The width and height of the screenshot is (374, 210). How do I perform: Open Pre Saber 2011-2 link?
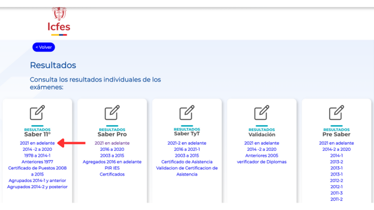(x=337, y=199)
